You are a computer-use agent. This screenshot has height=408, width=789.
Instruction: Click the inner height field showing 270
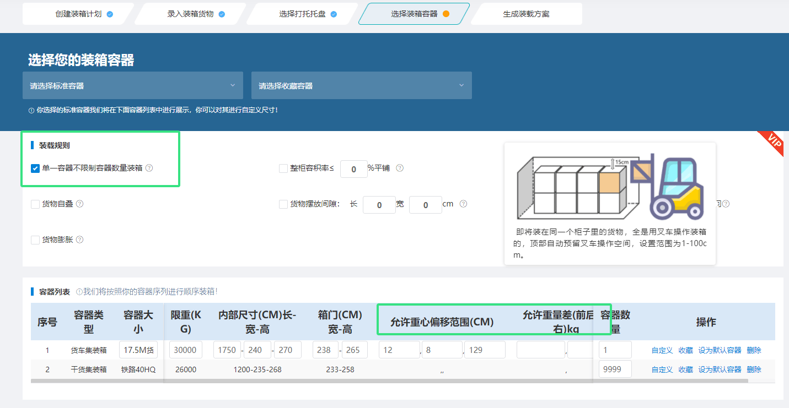point(288,350)
